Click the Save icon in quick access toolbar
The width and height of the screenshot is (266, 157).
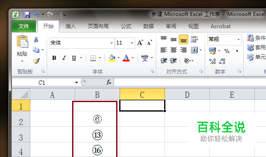pos(27,15)
